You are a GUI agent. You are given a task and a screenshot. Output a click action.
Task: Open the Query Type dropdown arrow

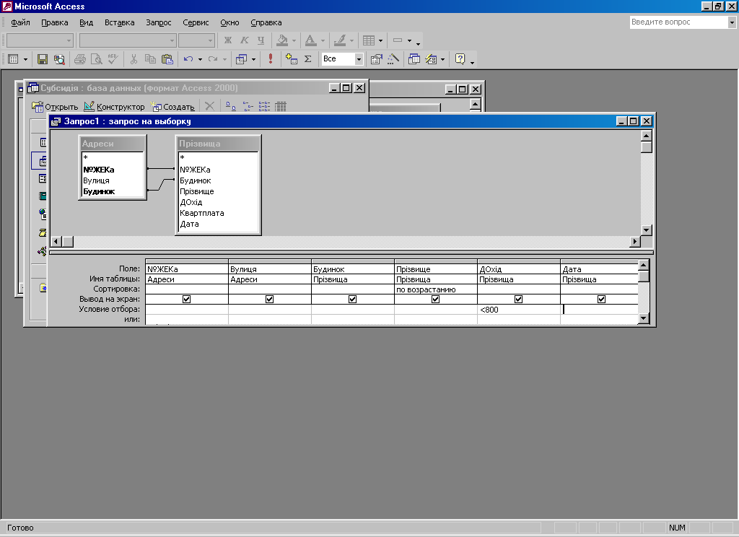[253, 59]
